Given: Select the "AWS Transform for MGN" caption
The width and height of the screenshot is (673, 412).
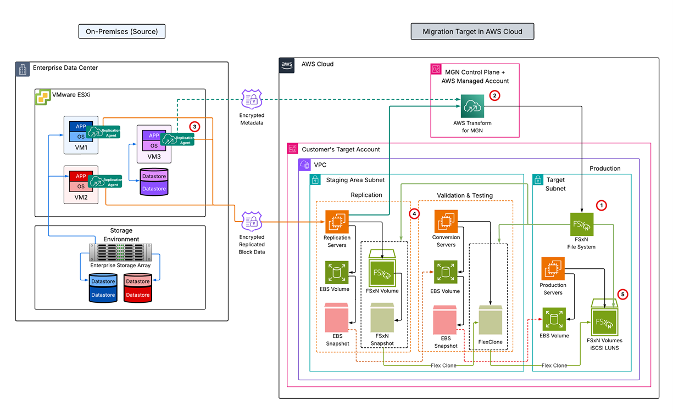Looking at the screenshot, I should (472, 127).
